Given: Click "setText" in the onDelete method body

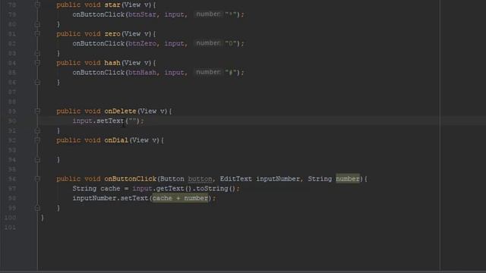Looking at the screenshot, I should (x=110, y=121).
